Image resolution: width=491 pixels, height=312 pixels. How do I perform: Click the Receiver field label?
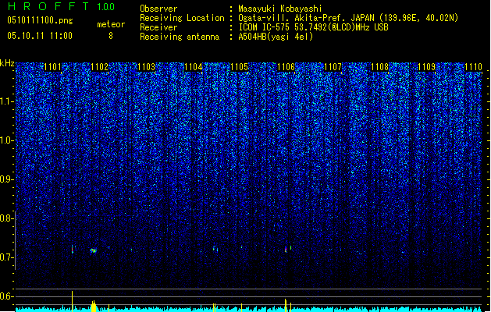158,27
